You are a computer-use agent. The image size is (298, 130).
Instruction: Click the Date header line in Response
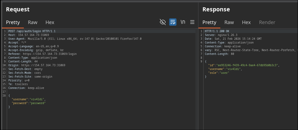tap(233, 39)
